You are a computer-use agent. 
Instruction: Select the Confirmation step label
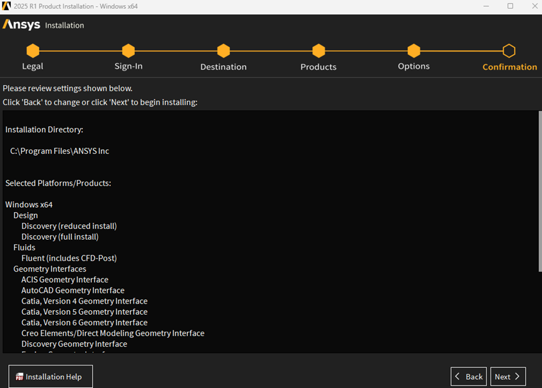(x=510, y=67)
